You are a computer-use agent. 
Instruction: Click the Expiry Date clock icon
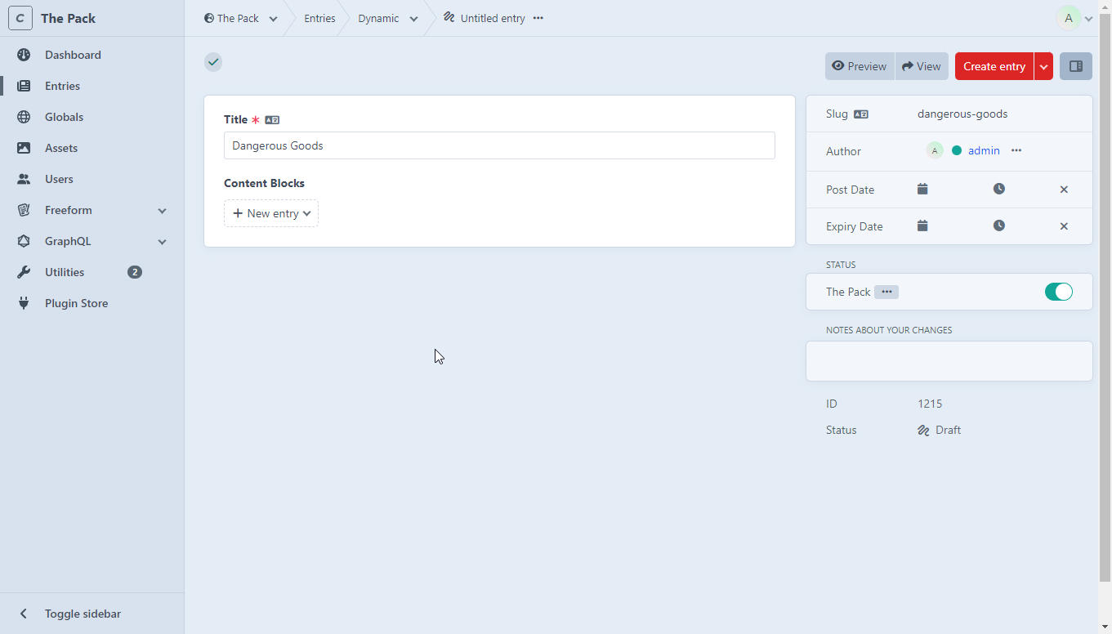[998, 225]
